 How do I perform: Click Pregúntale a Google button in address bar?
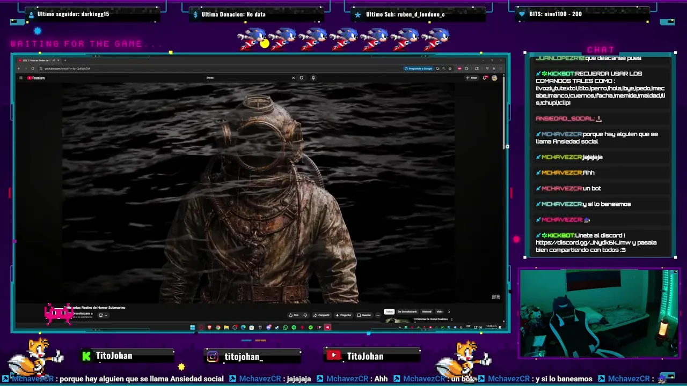pyautogui.click(x=418, y=69)
